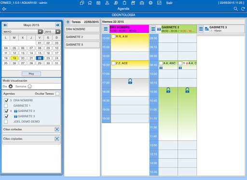Click the windows/copy icon in top toolbar
The width and height of the screenshot is (247, 180).
(x=82, y=3)
